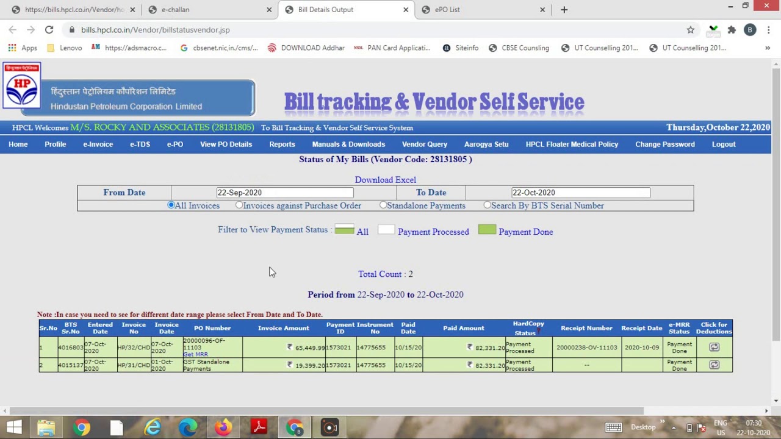The height and width of the screenshot is (439, 781).
Task: Switch to bills.hpcl.co.in Vendor tab
Action: (x=73, y=9)
